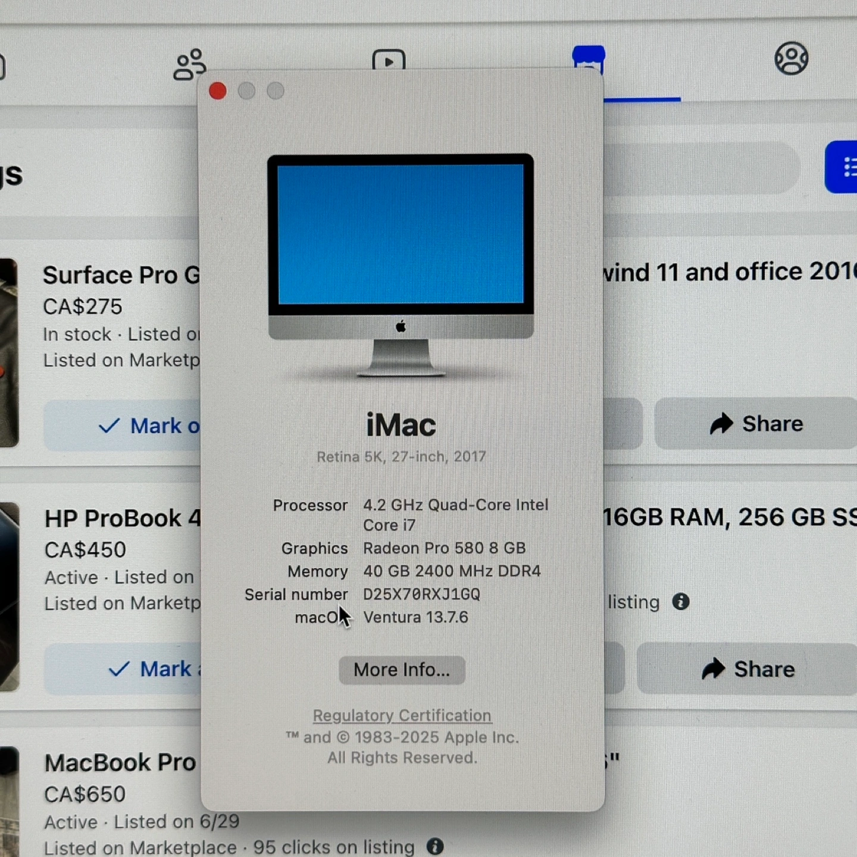This screenshot has width=857, height=857.
Task: Click More Info in About This Mac
Action: [402, 670]
